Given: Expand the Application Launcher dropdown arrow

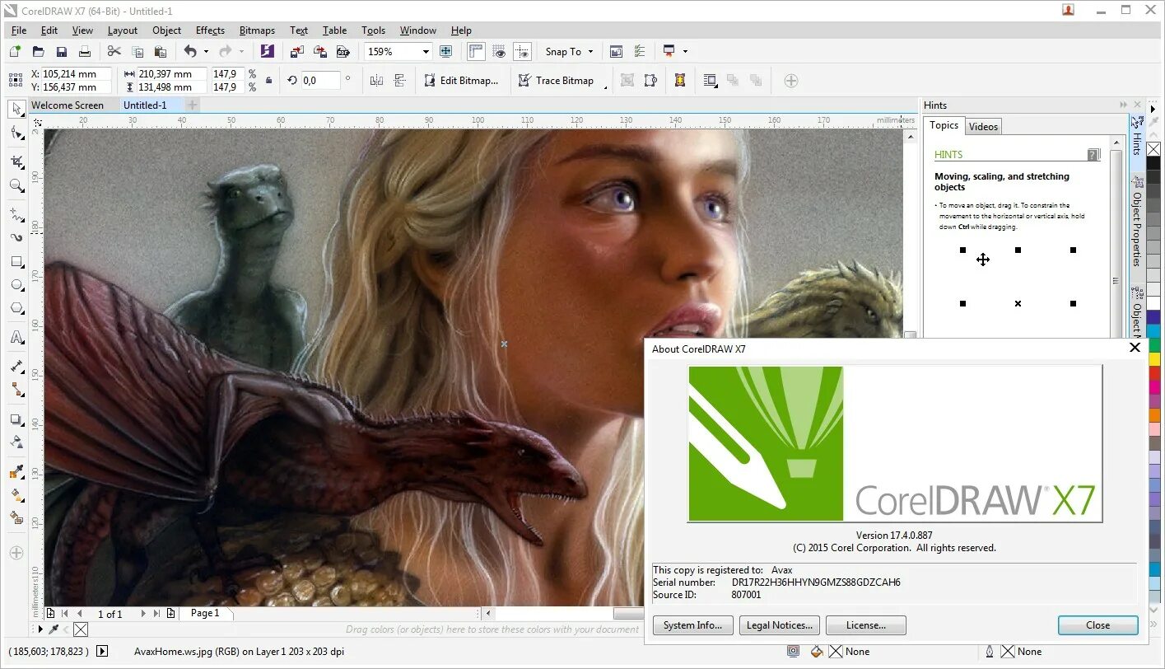Looking at the screenshot, I should [685, 51].
